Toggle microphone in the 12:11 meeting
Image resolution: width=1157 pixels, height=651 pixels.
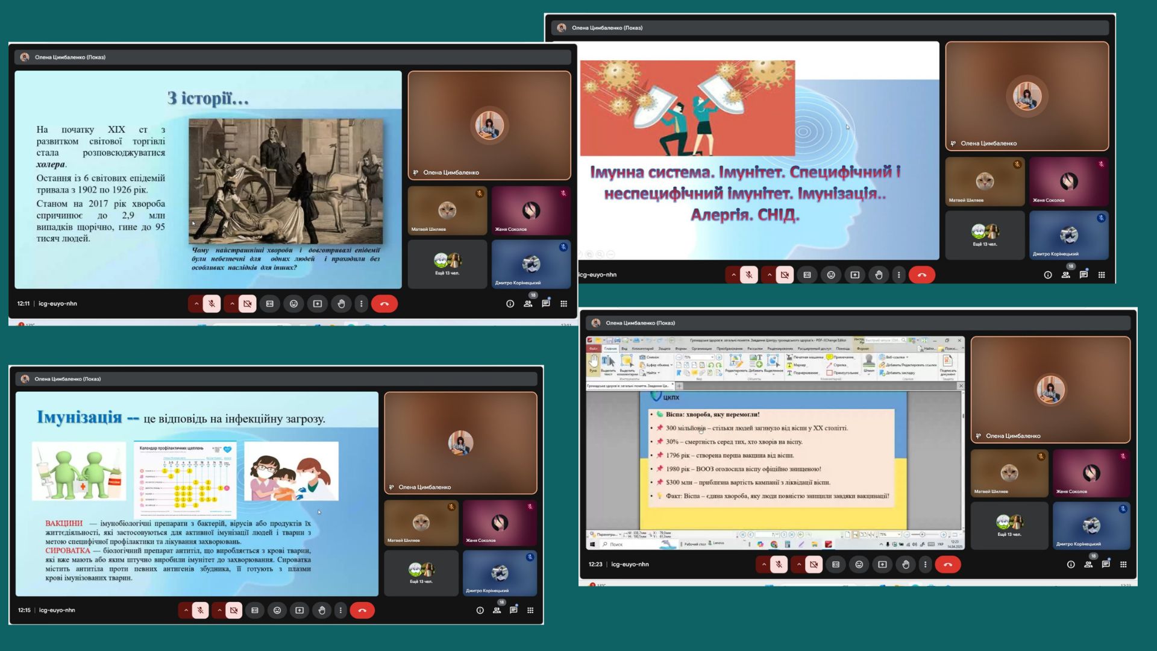click(x=212, y=304)
